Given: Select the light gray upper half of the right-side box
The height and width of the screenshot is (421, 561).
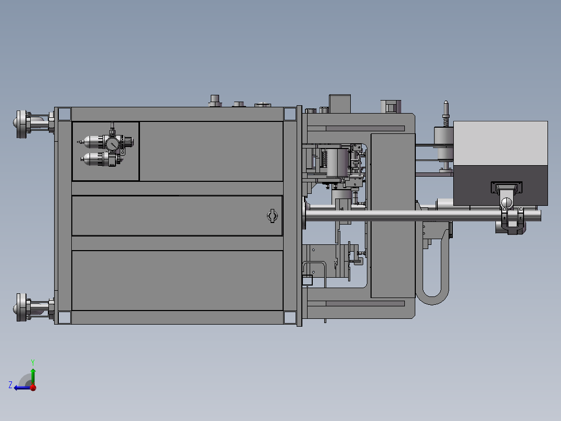Looking at the screenshot, I should pyautogui.click(x=501, y=143).
